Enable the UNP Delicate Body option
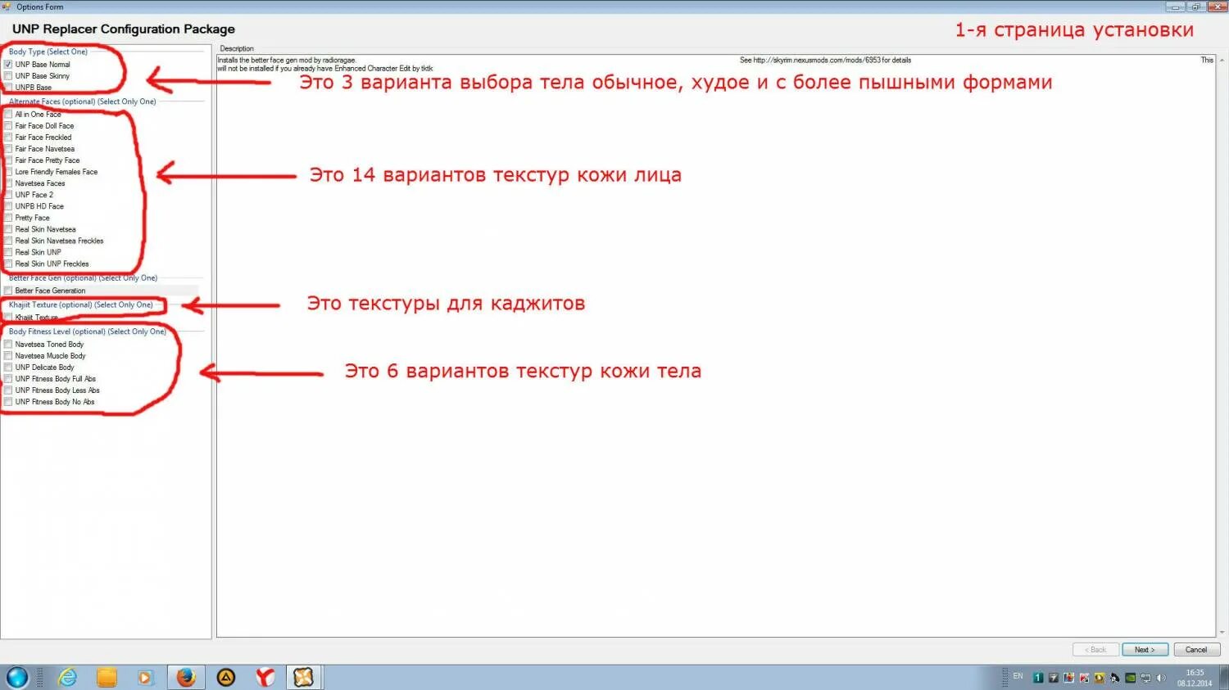Image resolution: width=1229 pixels, height=690 pixels. tap(8, 368)
